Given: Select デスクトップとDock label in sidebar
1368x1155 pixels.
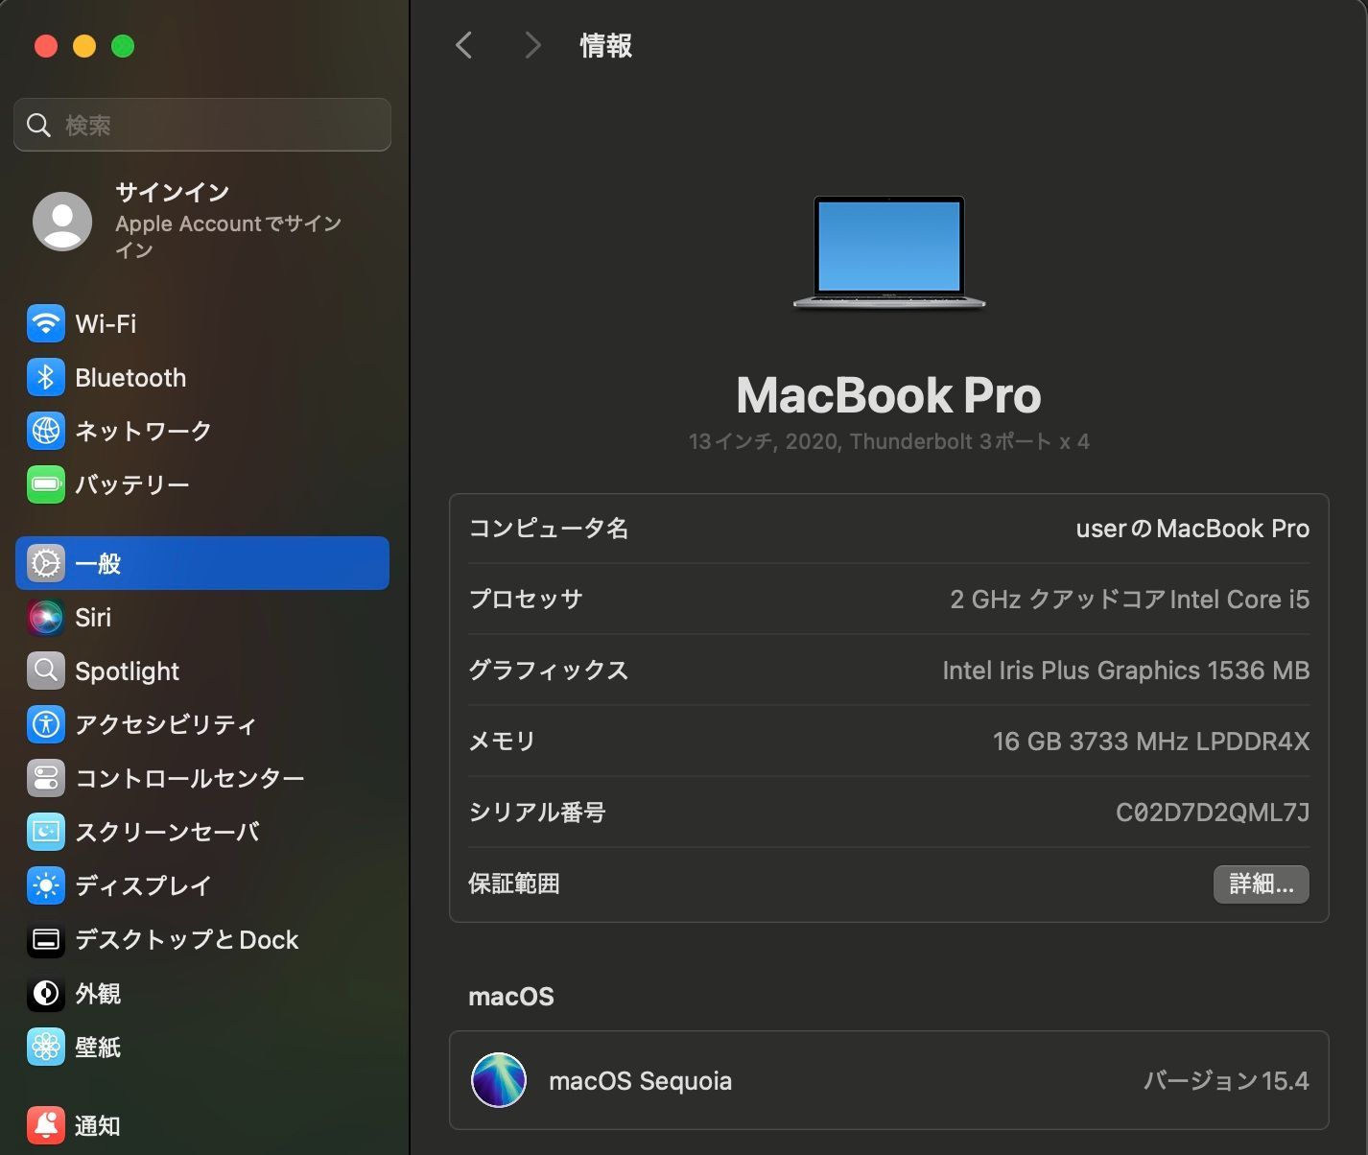Looking at the screenshot, I should 187,939.
